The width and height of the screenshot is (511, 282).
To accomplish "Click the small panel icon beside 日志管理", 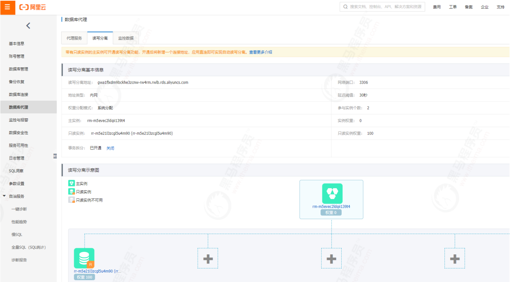I will pos(55,156).
